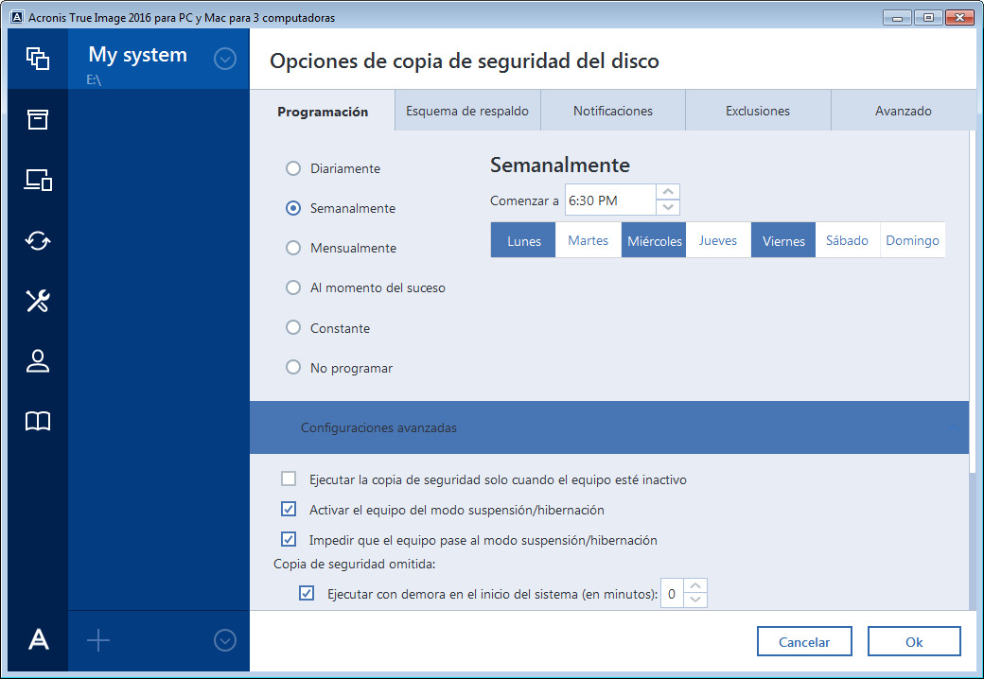The height and width of the screenshot is (679, 984).
Task: Open the Sync section icon
Action: (38, 241)
